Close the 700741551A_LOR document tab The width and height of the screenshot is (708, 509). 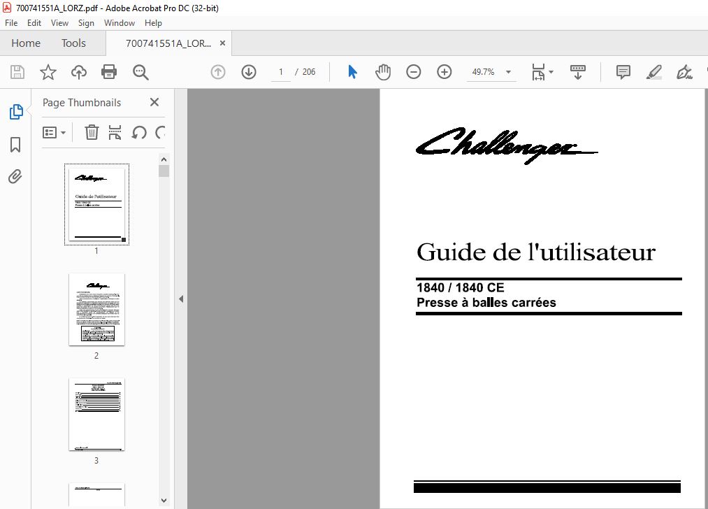click(x=222, y=43)
